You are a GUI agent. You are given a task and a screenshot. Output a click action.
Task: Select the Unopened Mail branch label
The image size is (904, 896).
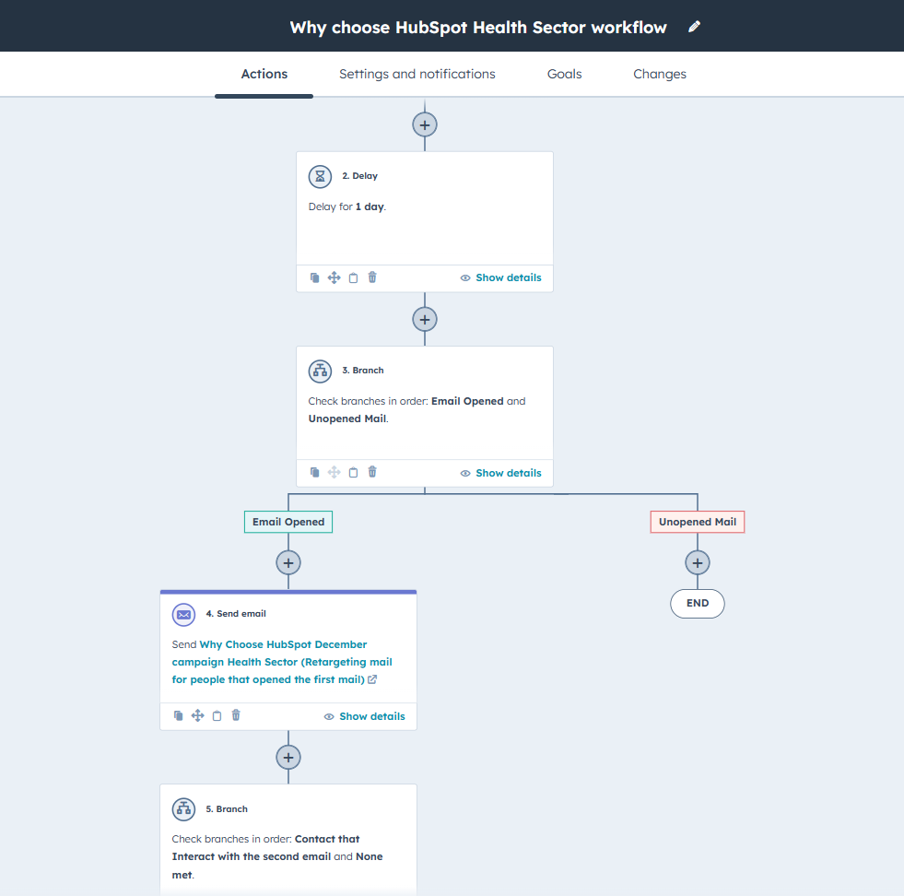click(x=698, y=522)
